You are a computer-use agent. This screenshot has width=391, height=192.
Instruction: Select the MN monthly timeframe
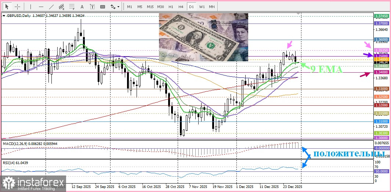pyautogui.click(x=212, y=7)
